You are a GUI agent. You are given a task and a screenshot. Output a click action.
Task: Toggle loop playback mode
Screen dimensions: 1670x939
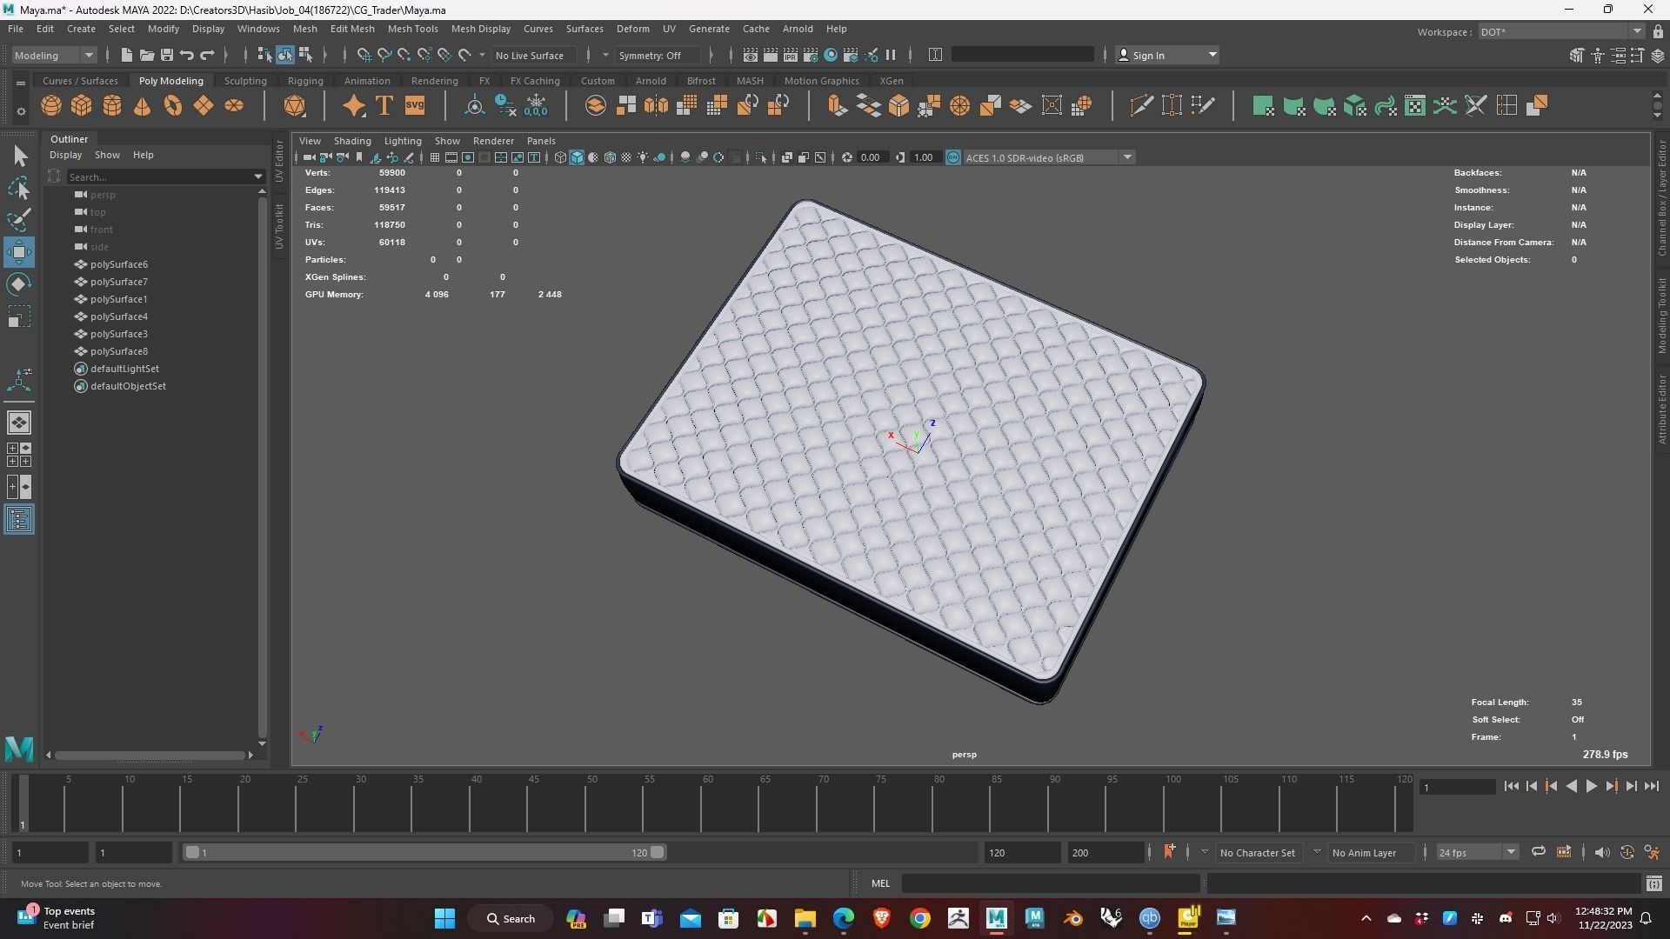(1539, 852)
